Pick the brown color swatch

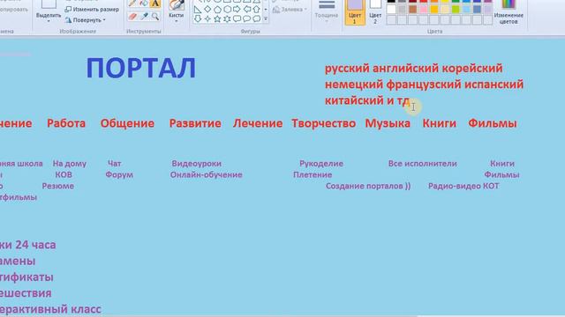coord(412,10)
